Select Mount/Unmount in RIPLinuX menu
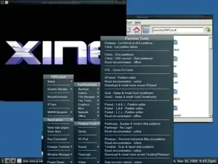218x164 pixels. click(x=58, y=97)
